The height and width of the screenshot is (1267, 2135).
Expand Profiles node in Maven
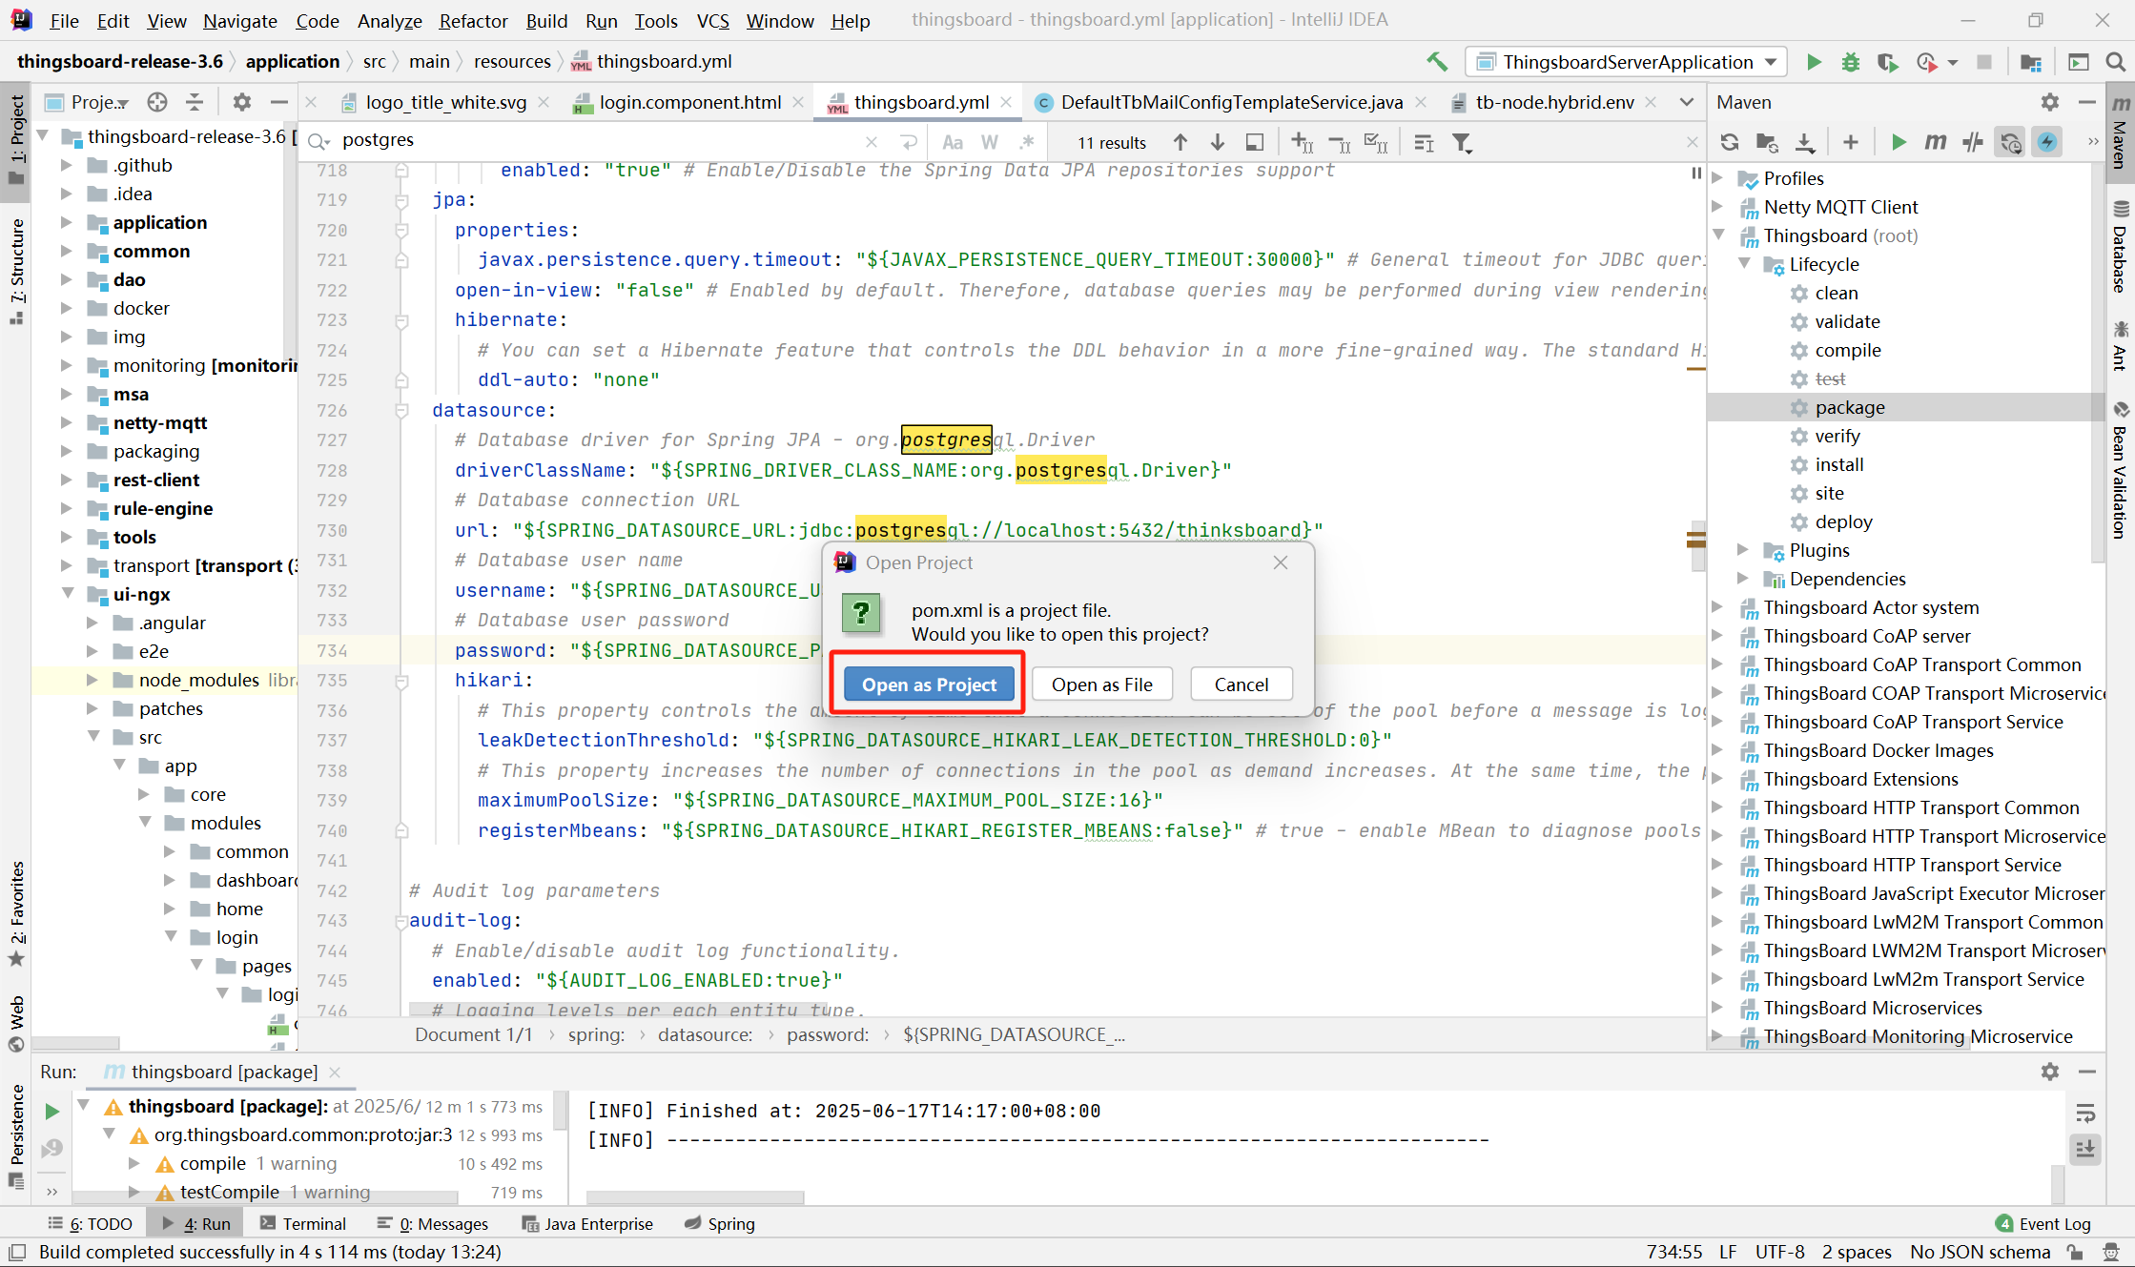coord(1717,177)
